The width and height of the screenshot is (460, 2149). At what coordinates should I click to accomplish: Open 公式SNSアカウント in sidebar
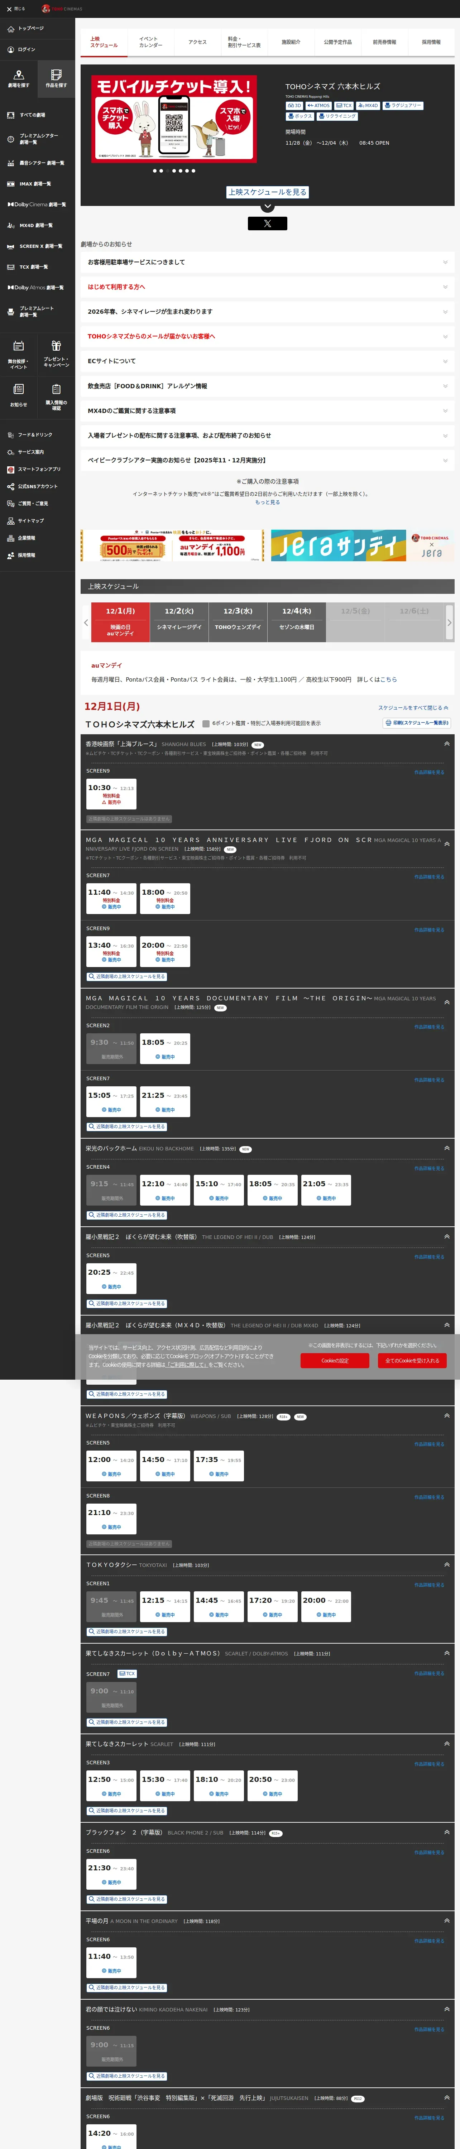33,486
